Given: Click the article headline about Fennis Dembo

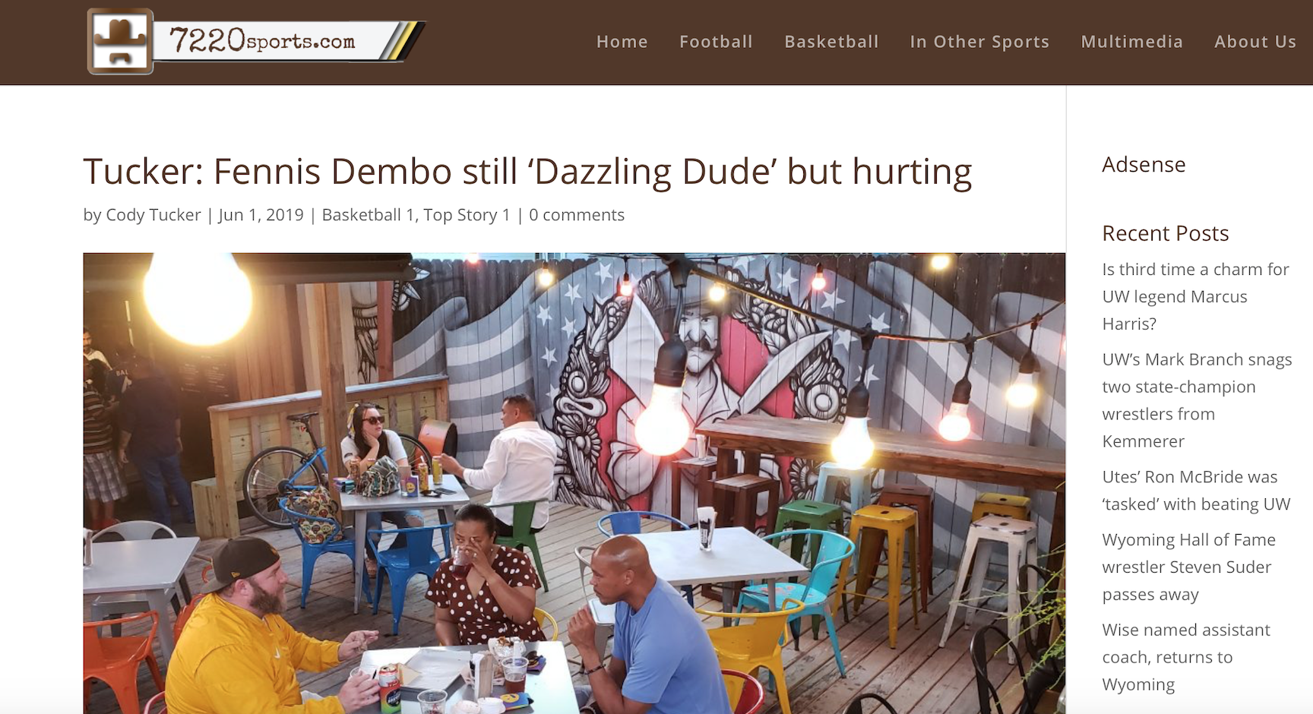Looking at the screenshot, I should point(527,172).
